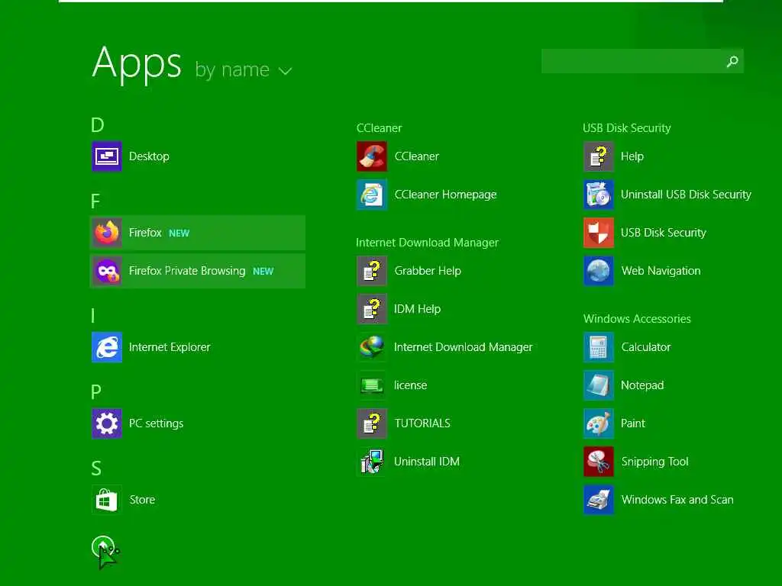Click the 'Uninstall IDM' label text

[x=427, y=462]
